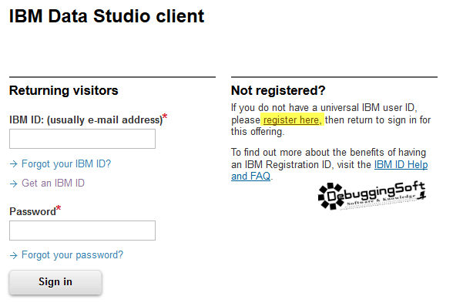The width and height of the screenshot is (453, 303).
Task: Click the arrow icon beside 'Forgot your password?'
Action: click(14, 255)
